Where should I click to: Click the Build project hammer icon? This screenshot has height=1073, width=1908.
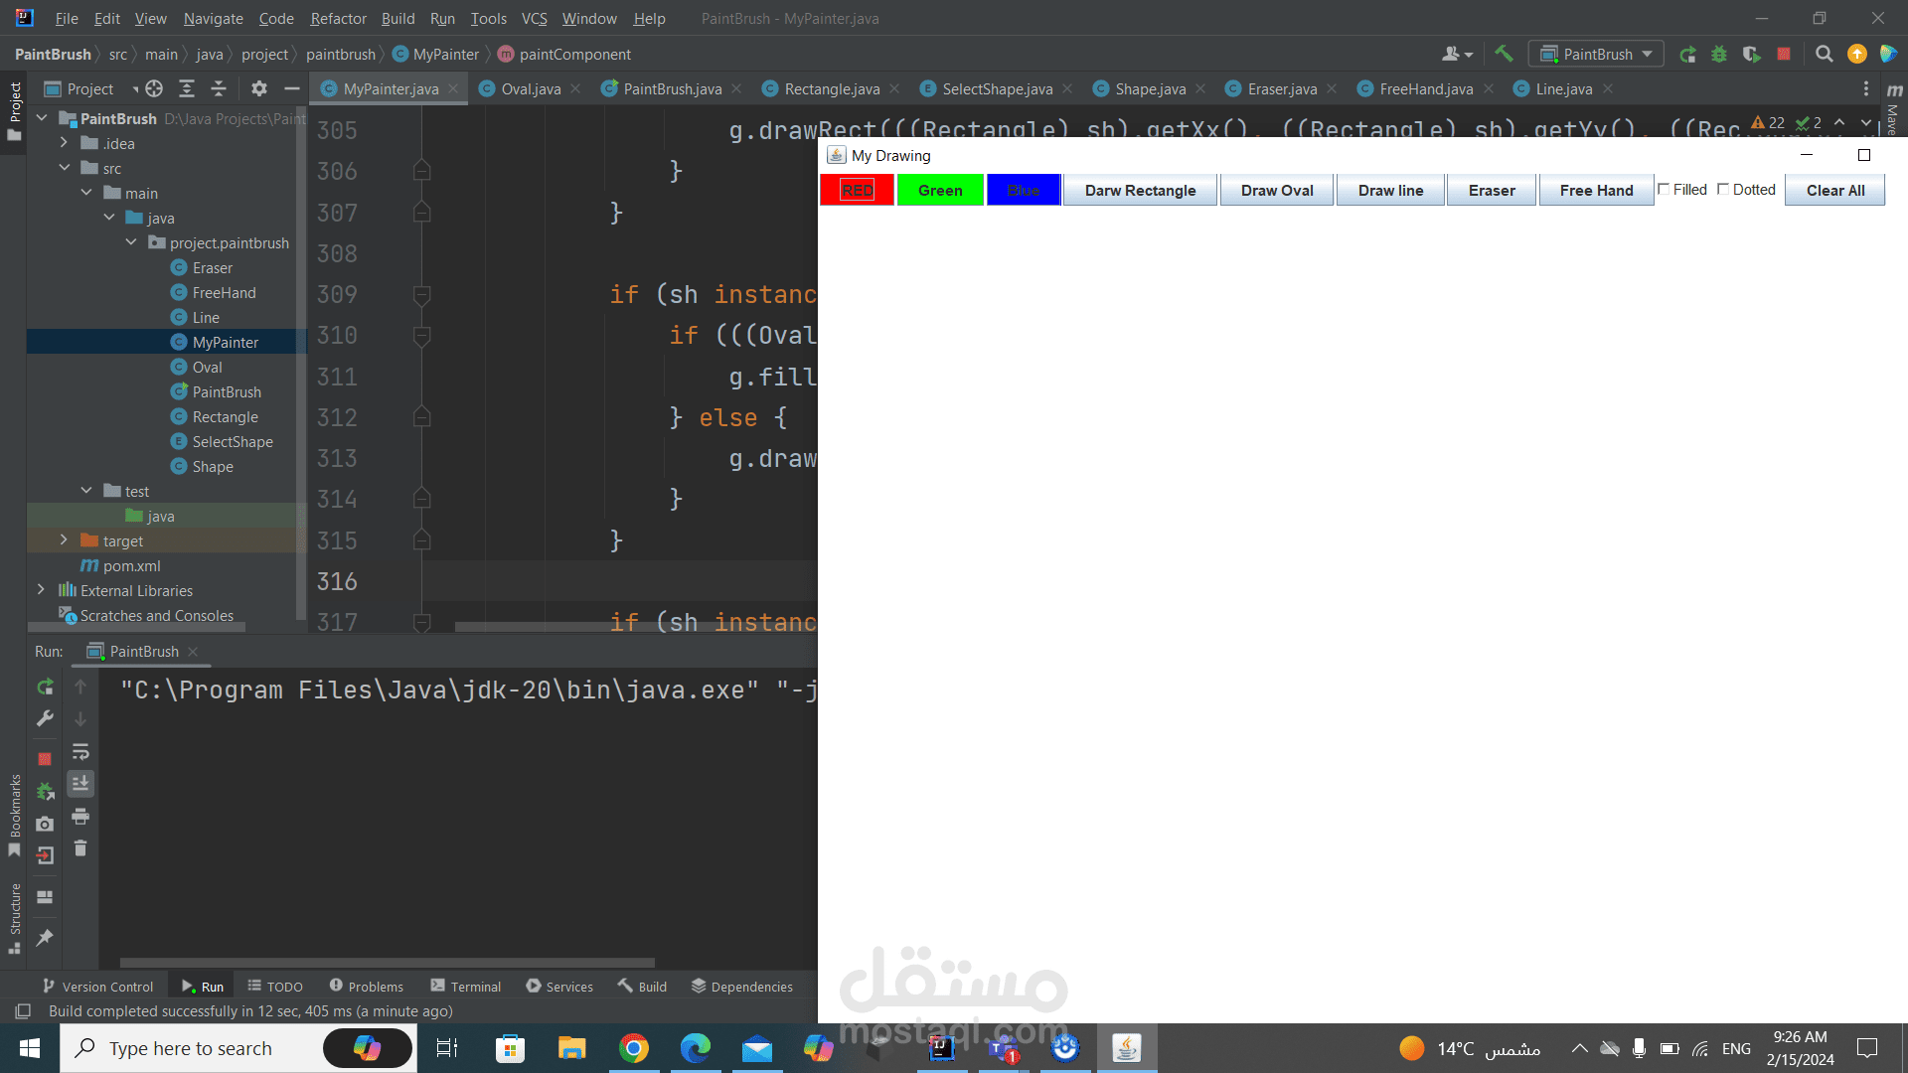pyautogui.click(x=1504, y=54)
